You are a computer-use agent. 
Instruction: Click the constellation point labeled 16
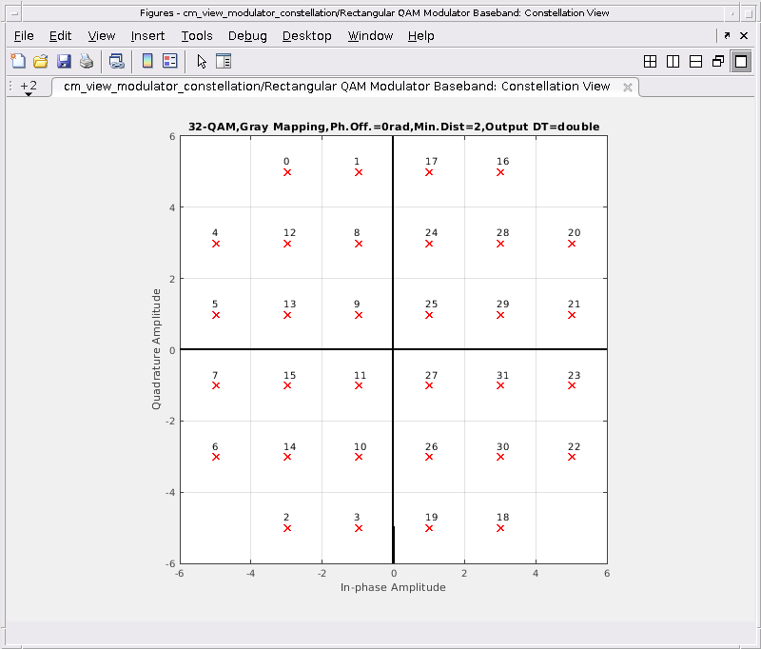coord(500,172)
